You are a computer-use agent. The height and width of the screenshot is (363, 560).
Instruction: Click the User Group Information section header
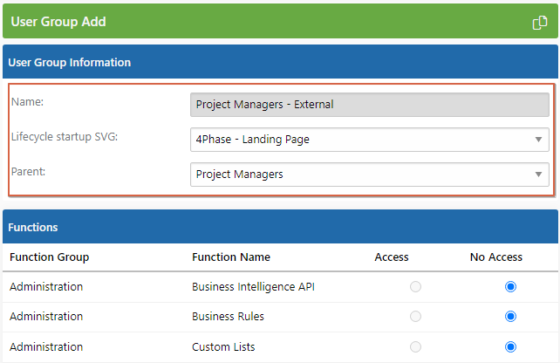[x=280, y=62]
